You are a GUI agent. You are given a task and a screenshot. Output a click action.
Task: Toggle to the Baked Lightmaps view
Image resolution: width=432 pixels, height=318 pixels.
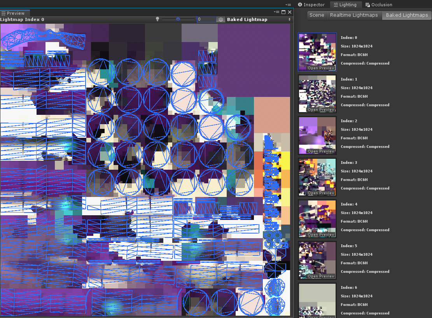407,15
